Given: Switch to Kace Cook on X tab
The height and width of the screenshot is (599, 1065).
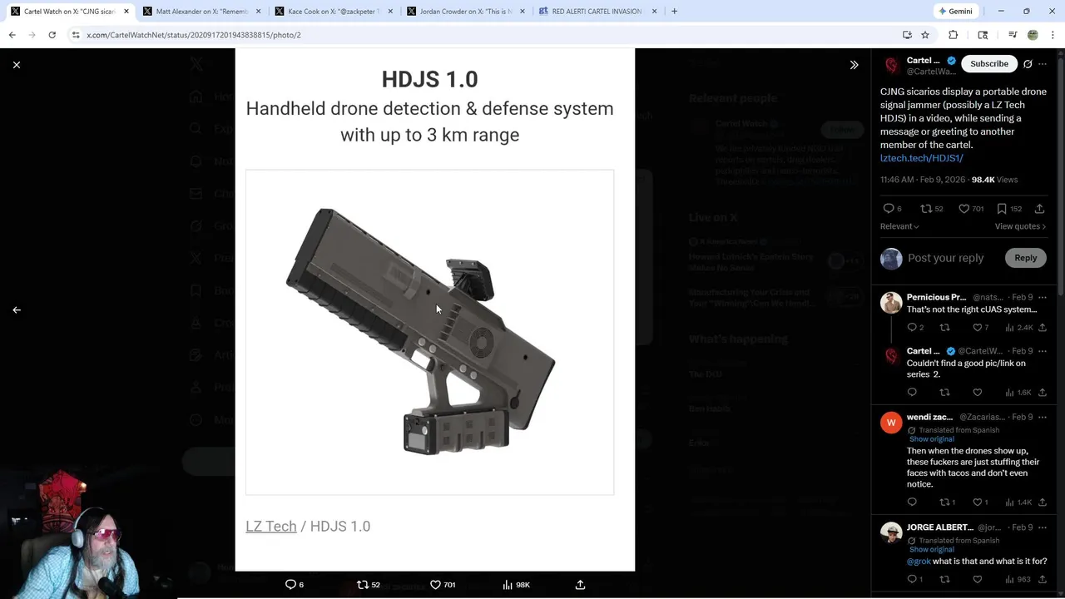Looking at the screenshot, I should [334, 12].
